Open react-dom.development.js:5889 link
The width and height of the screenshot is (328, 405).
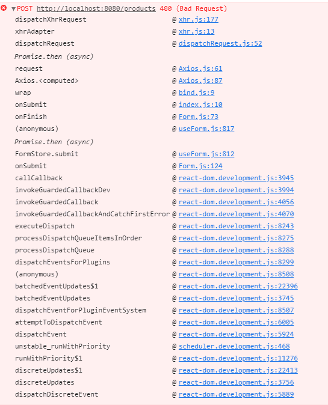pos(236,394)
